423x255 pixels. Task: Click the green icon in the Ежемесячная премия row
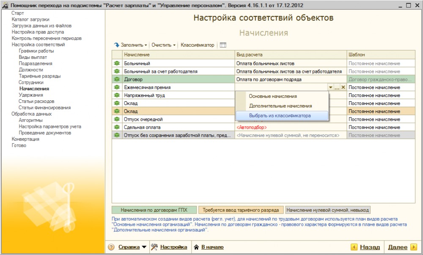pos(117,87)
